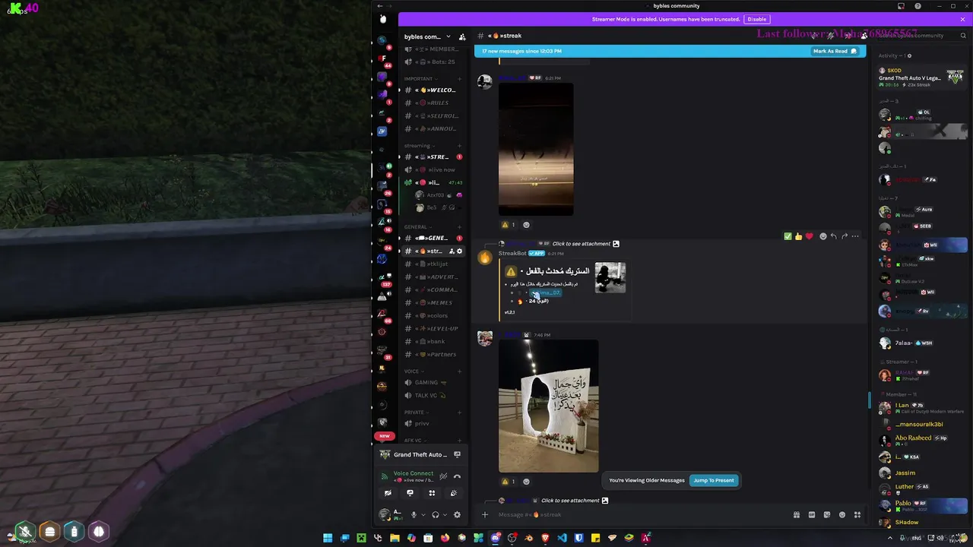Open Discord direct messages home icon
This screenshot has height=547, width=973.
(382, 19)
